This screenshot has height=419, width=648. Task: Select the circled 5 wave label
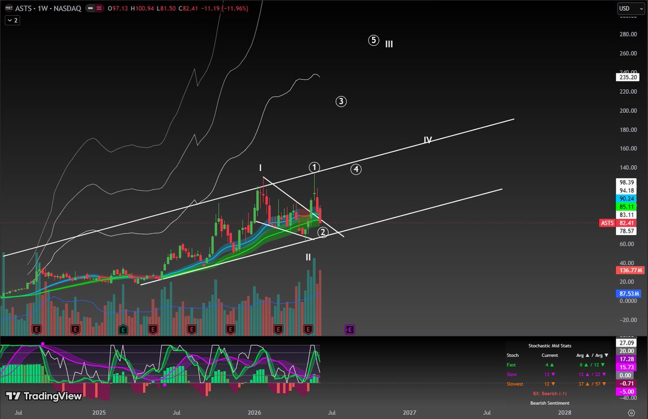coord(374,40)
